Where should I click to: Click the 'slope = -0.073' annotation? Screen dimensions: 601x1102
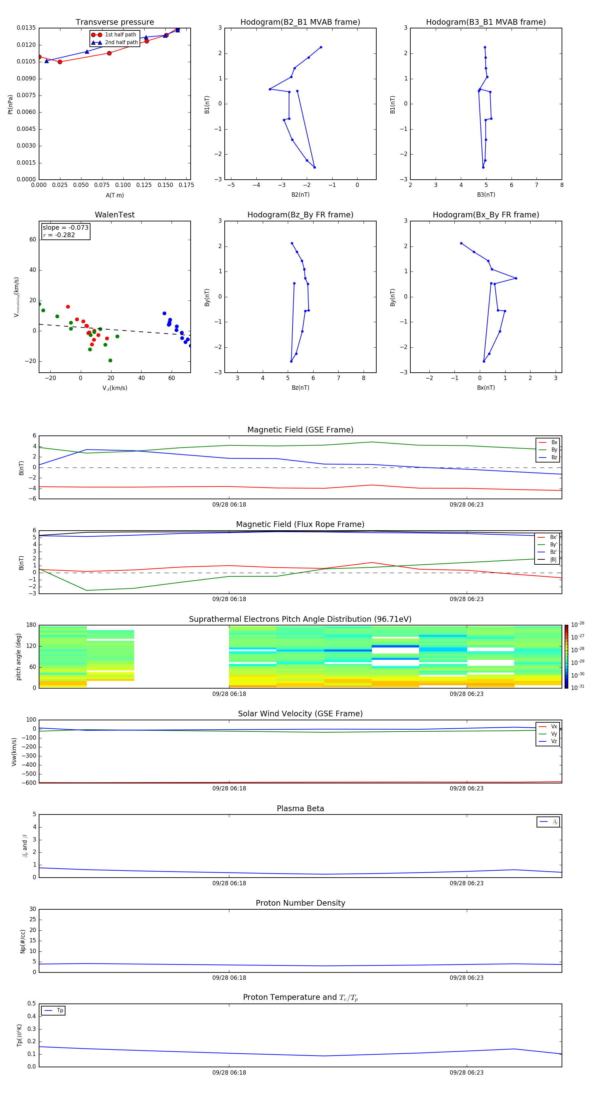tap(65, 228)
